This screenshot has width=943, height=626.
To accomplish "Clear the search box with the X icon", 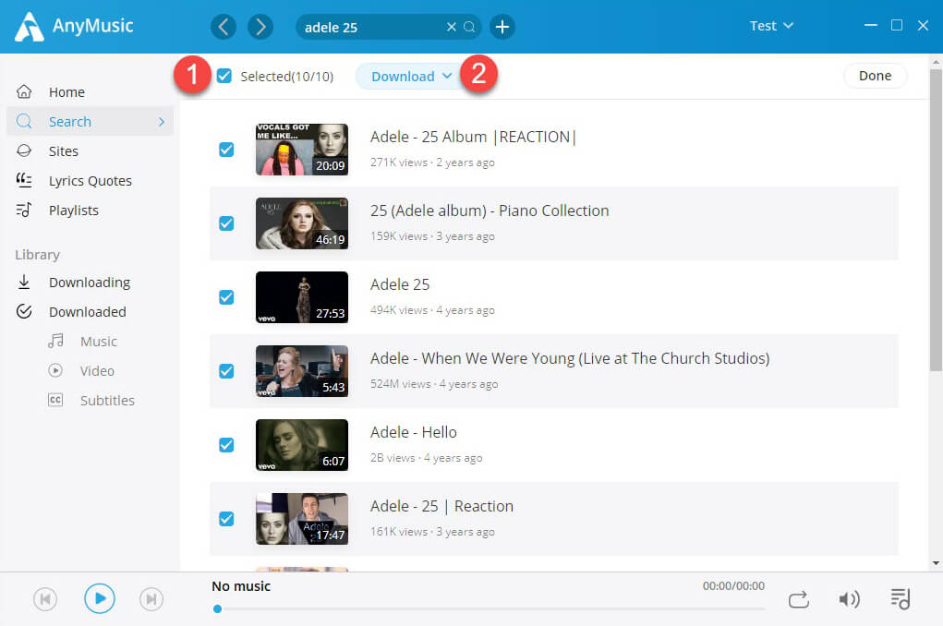I will pos(451,27).
